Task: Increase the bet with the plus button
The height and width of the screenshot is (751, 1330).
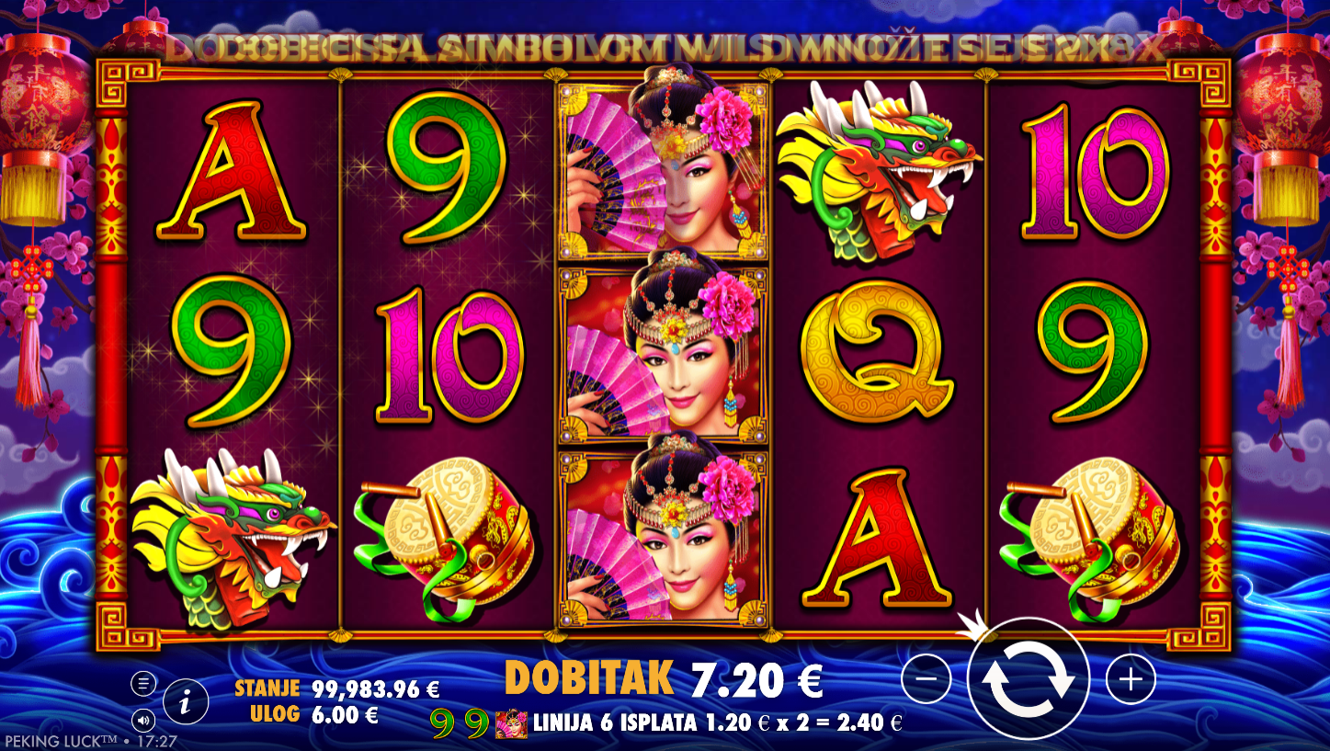Action: tap(1131, 679)
